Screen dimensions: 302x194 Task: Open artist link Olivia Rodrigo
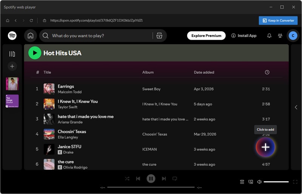pos(75,167)
